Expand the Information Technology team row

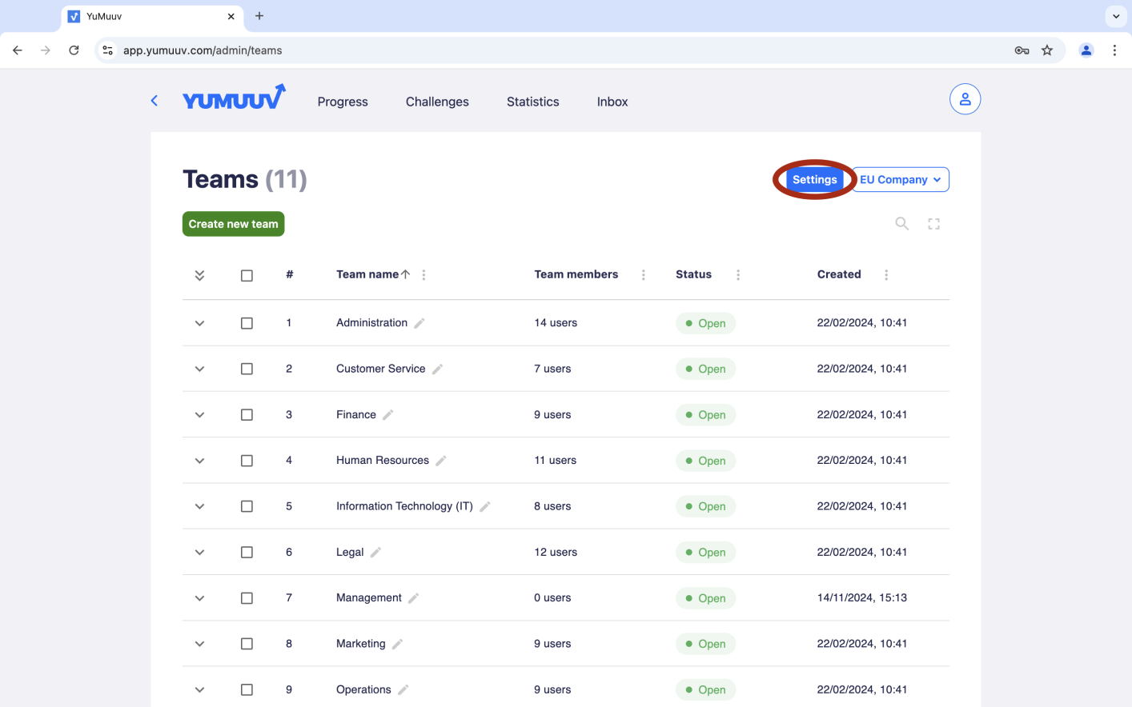pos(199,507)
